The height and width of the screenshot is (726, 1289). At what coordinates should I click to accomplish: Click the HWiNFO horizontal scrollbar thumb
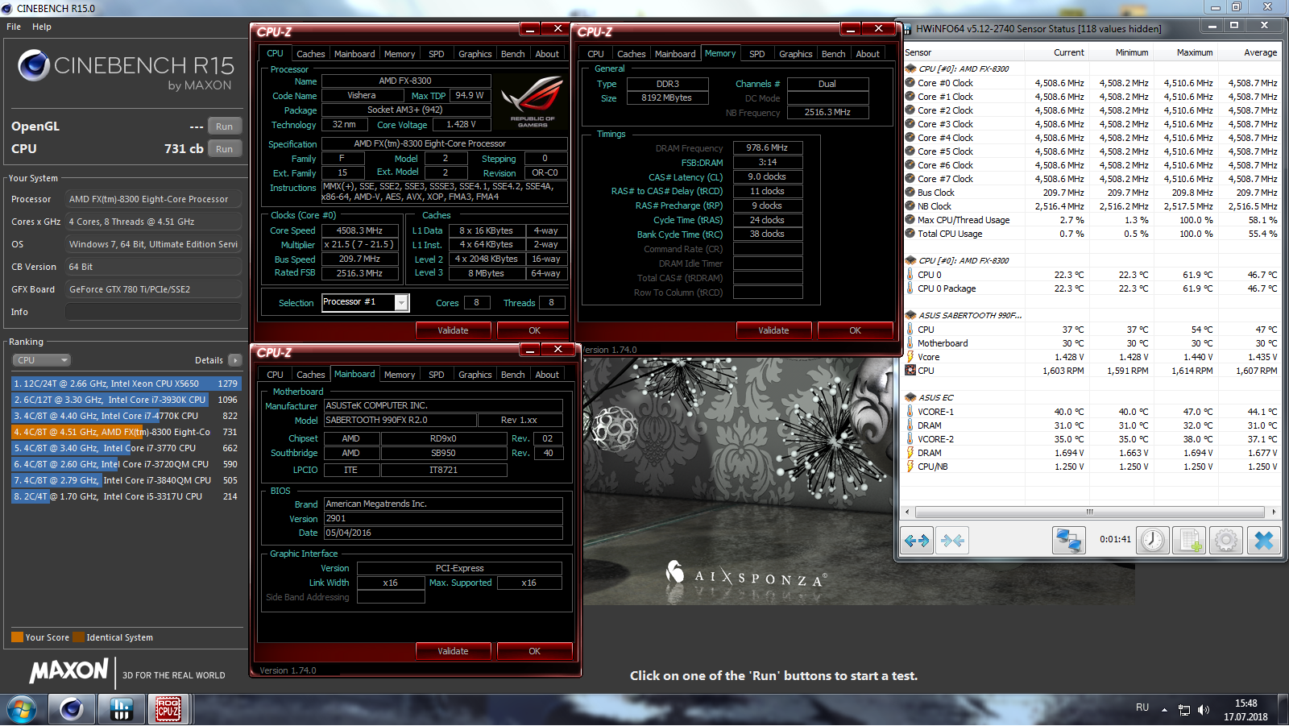[1090, 512]
